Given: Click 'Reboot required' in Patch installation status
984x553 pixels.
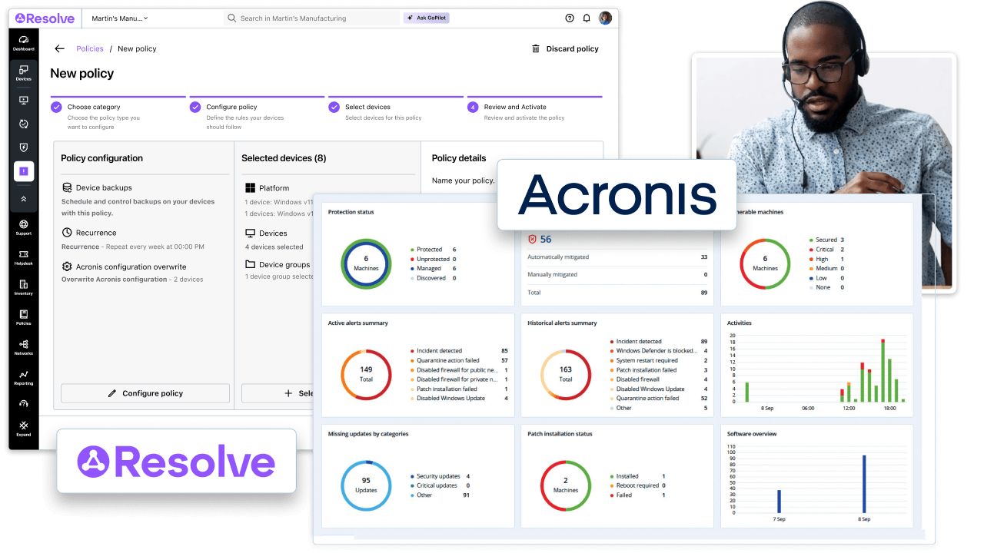Looking at the screenshot, I should (x=637, y=485).
